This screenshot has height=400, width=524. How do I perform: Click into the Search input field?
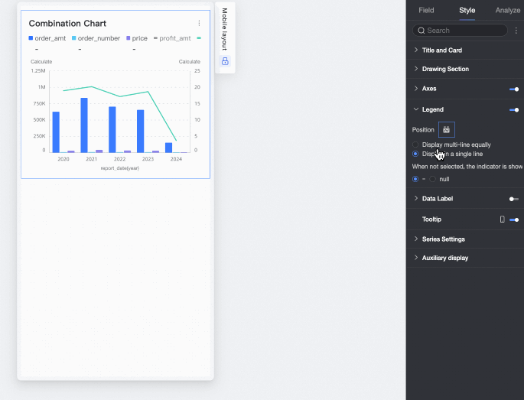click(461, 31)
